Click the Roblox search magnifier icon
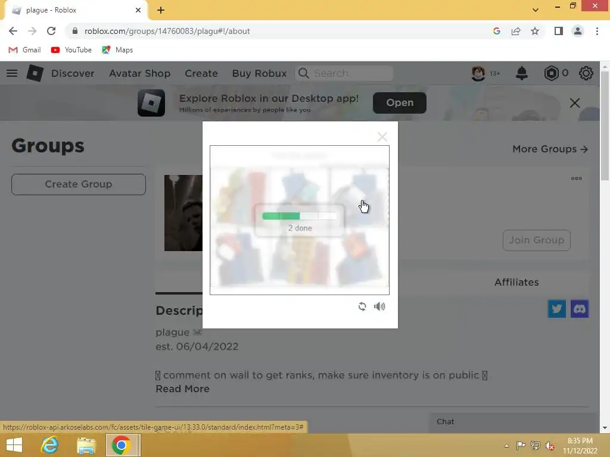Image resolution: width=610 pixels, height=457 pixels. (303, 73)
